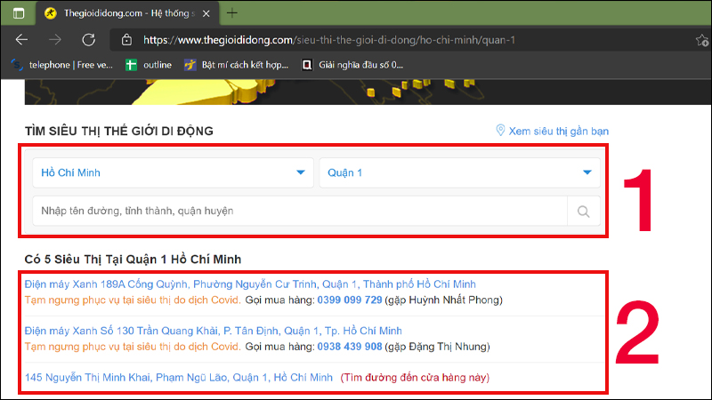Click 'Xem siêu thị gần bạn' link
This screenshot has height=400, width=712.
pyautogui.click(x=559, y=131)
